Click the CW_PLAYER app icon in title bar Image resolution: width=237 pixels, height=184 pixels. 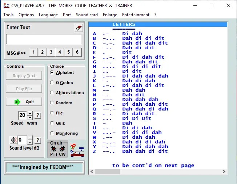point(7,5)
